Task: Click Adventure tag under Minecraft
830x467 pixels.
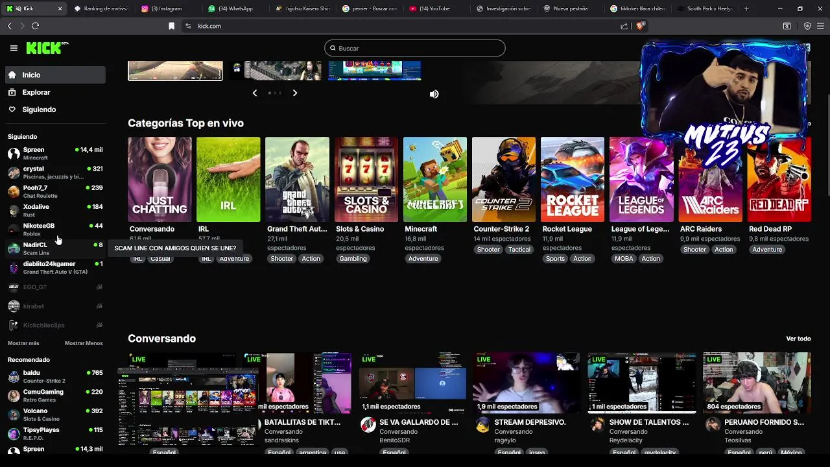Action: (x=423, y=259)
